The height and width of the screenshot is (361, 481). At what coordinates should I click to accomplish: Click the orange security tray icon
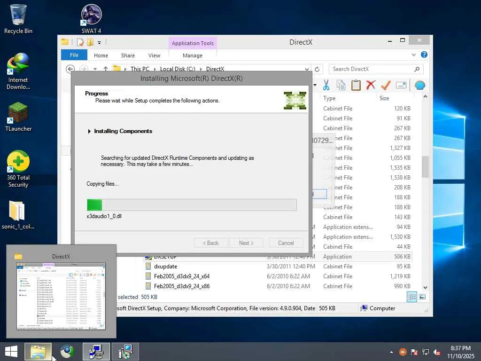[403, 352]
